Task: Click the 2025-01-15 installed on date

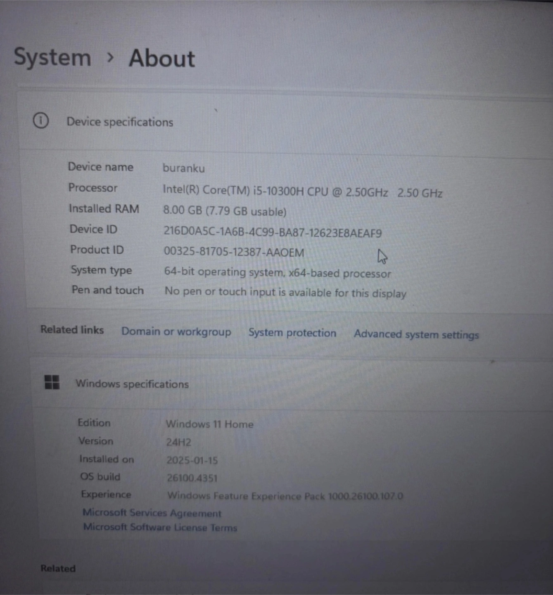Action: 192,460
